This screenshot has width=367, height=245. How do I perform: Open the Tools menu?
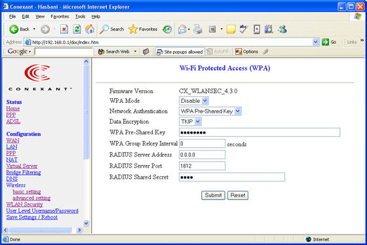80,16
